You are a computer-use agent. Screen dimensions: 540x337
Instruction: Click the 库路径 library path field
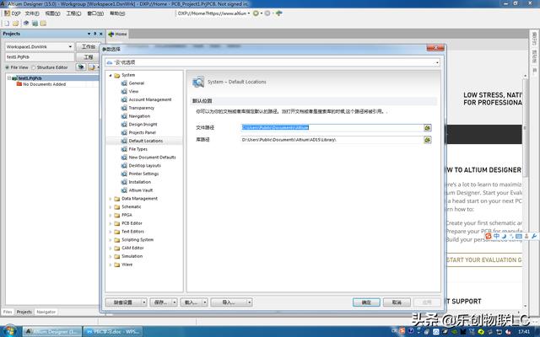click(x=332, y=140)
